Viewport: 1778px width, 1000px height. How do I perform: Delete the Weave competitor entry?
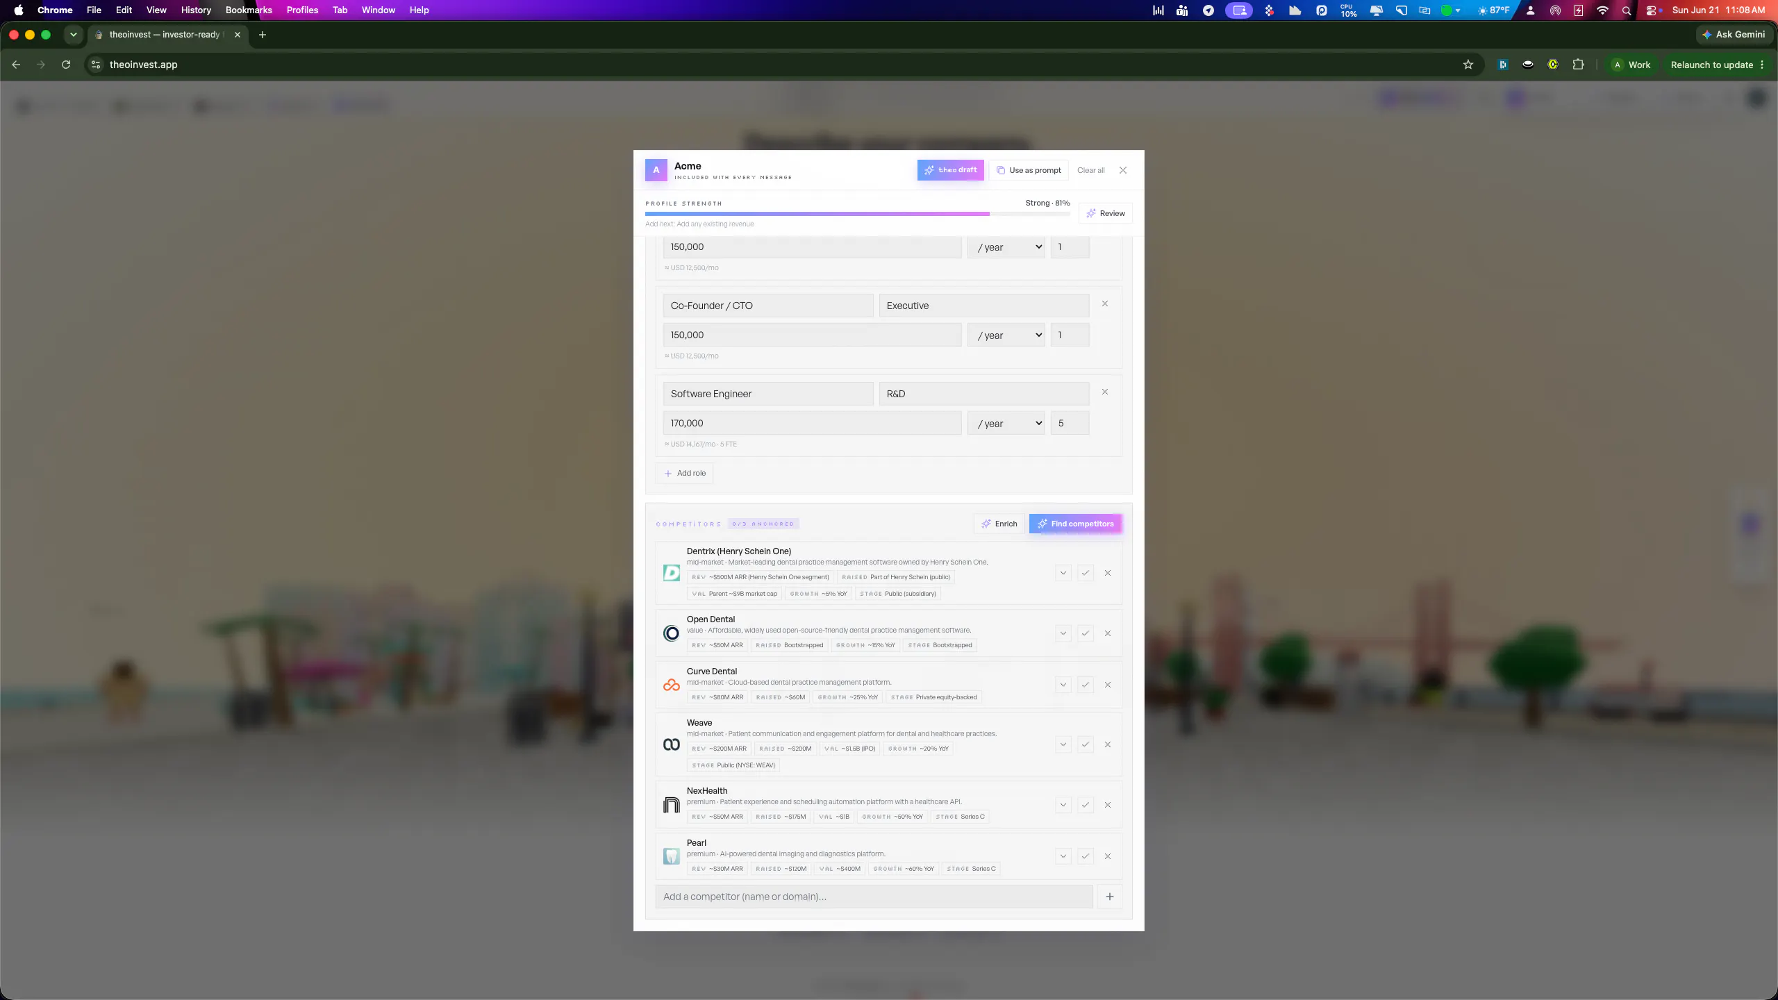coord(1108,744)
